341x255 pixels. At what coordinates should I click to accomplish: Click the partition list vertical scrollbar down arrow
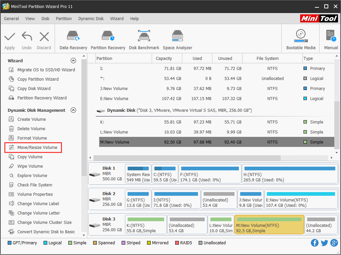[x=337, y=153]
